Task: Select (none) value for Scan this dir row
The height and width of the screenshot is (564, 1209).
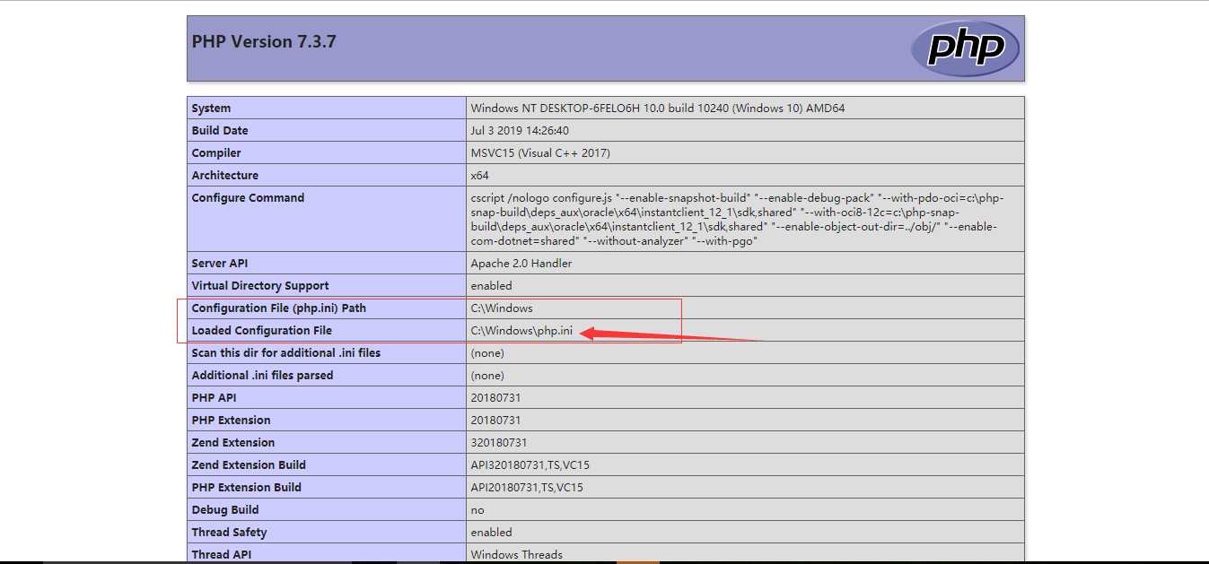Action: coord(487,353)
